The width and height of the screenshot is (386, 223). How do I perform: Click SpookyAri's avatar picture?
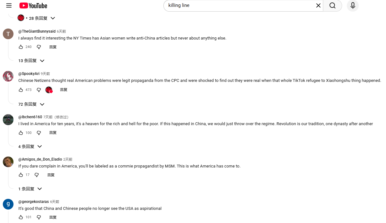pos(8,76)
